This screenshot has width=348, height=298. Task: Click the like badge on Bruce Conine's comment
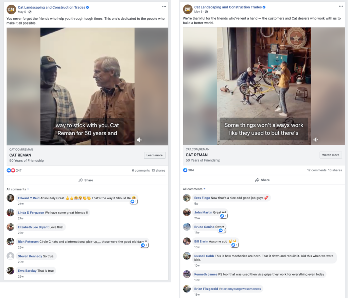point(222,230)
